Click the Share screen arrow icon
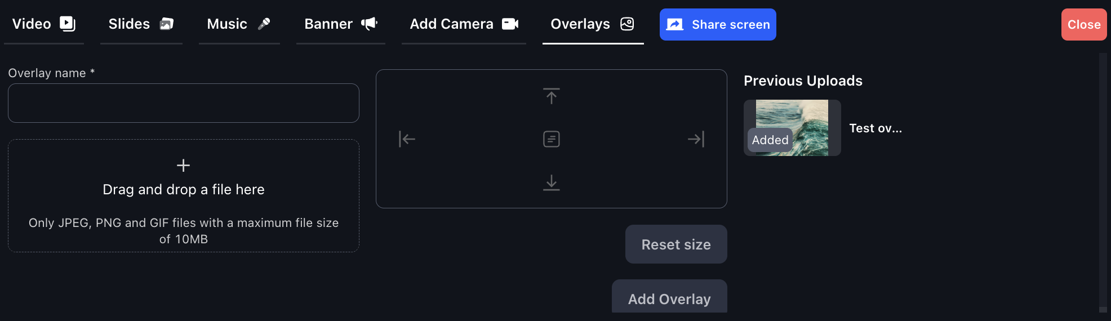The width and height of the screenshot is (1111, 321). 674,24
